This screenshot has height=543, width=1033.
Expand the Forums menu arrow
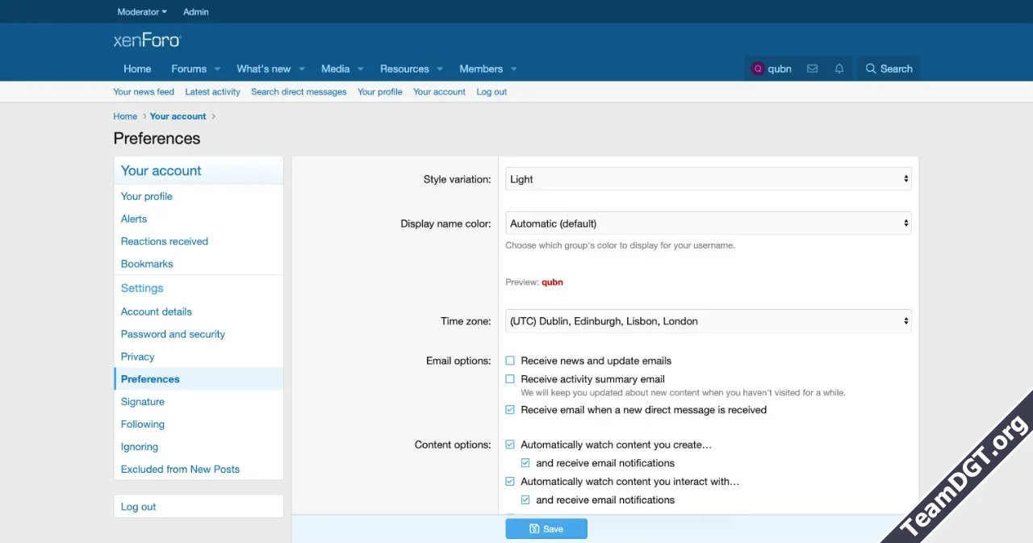217,69
